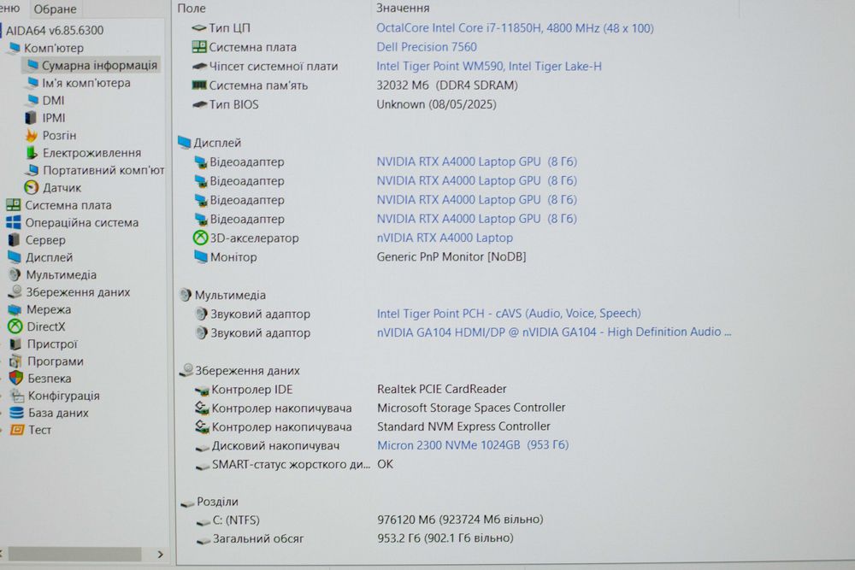Click the Тест sidebar icon
855x570 pixels.
[17, 429]
